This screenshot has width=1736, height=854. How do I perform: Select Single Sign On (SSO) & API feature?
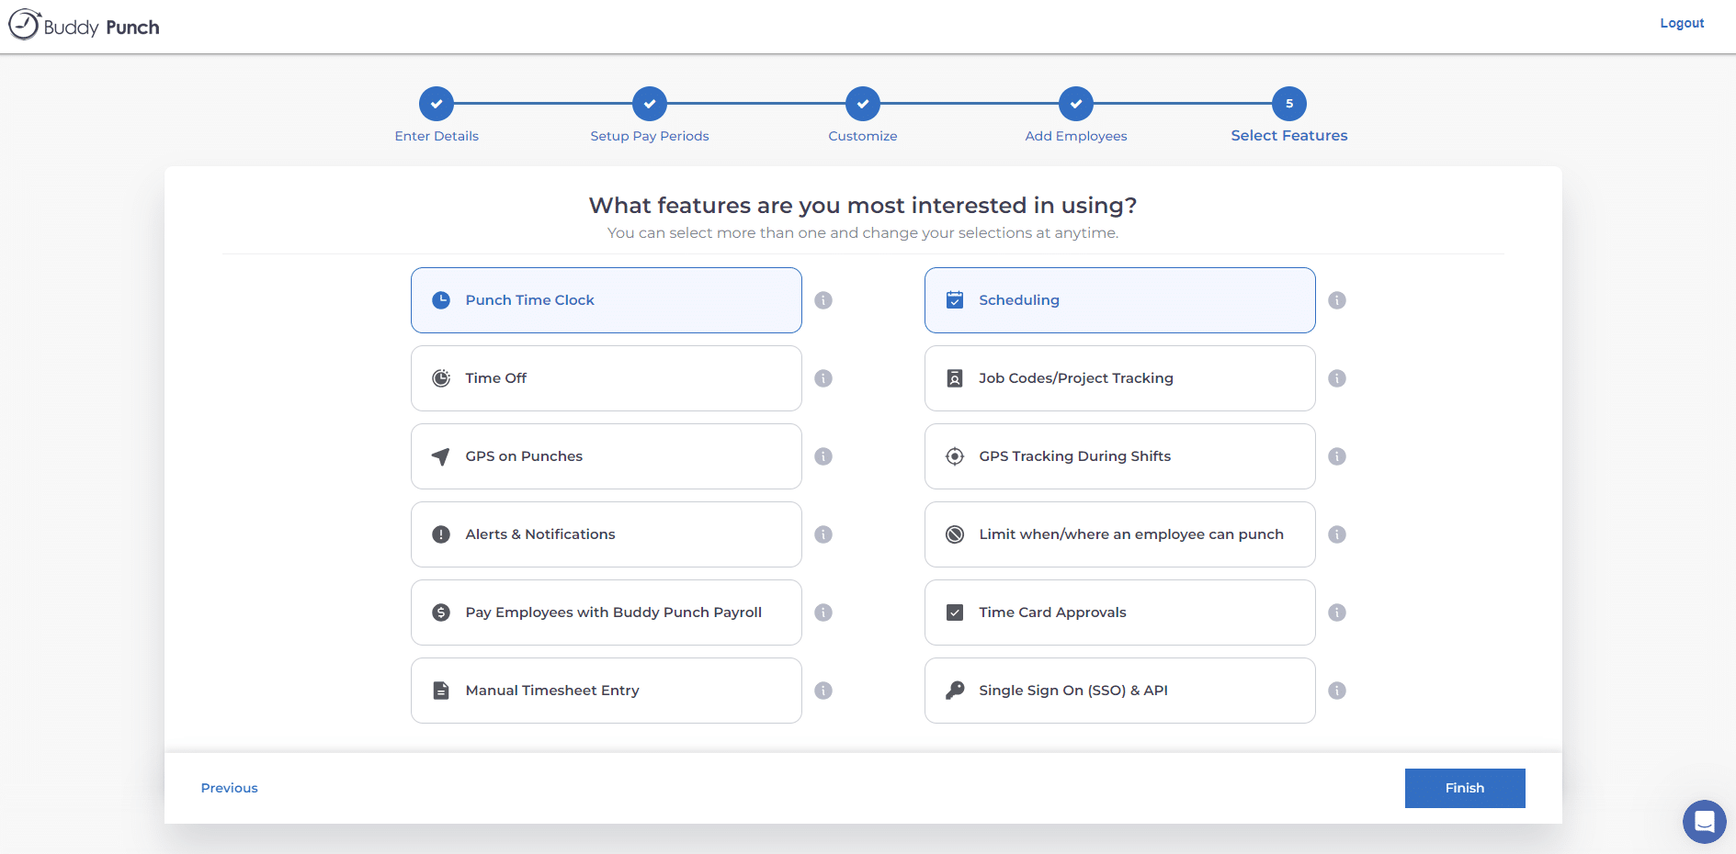1120,691
